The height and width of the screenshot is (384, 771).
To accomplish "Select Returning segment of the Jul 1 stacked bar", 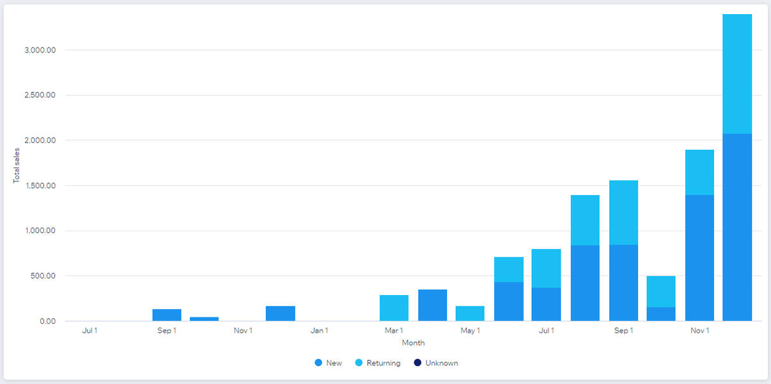I will pyautogui.click(x=546, y=268).
